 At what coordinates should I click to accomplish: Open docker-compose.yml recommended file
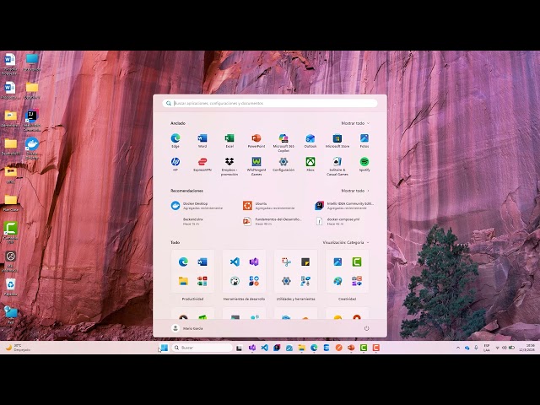click(338, 221)
